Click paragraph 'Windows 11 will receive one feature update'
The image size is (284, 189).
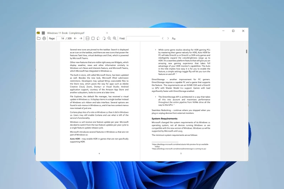point(99,125)
